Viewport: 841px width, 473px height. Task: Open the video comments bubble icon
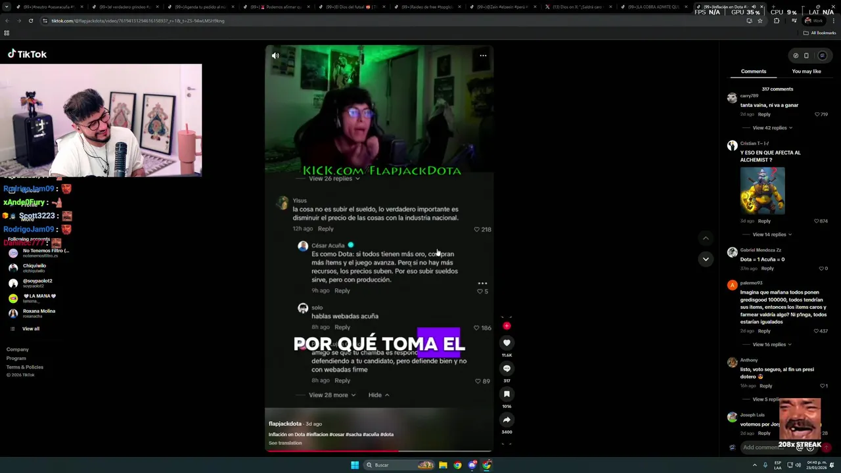click(x=507, y=369)
